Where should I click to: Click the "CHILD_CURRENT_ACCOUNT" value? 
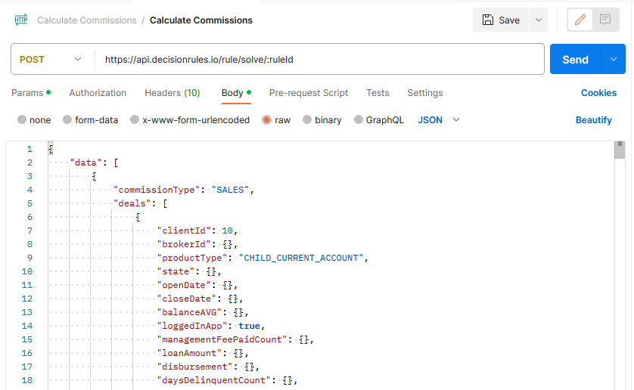[301, 258]
